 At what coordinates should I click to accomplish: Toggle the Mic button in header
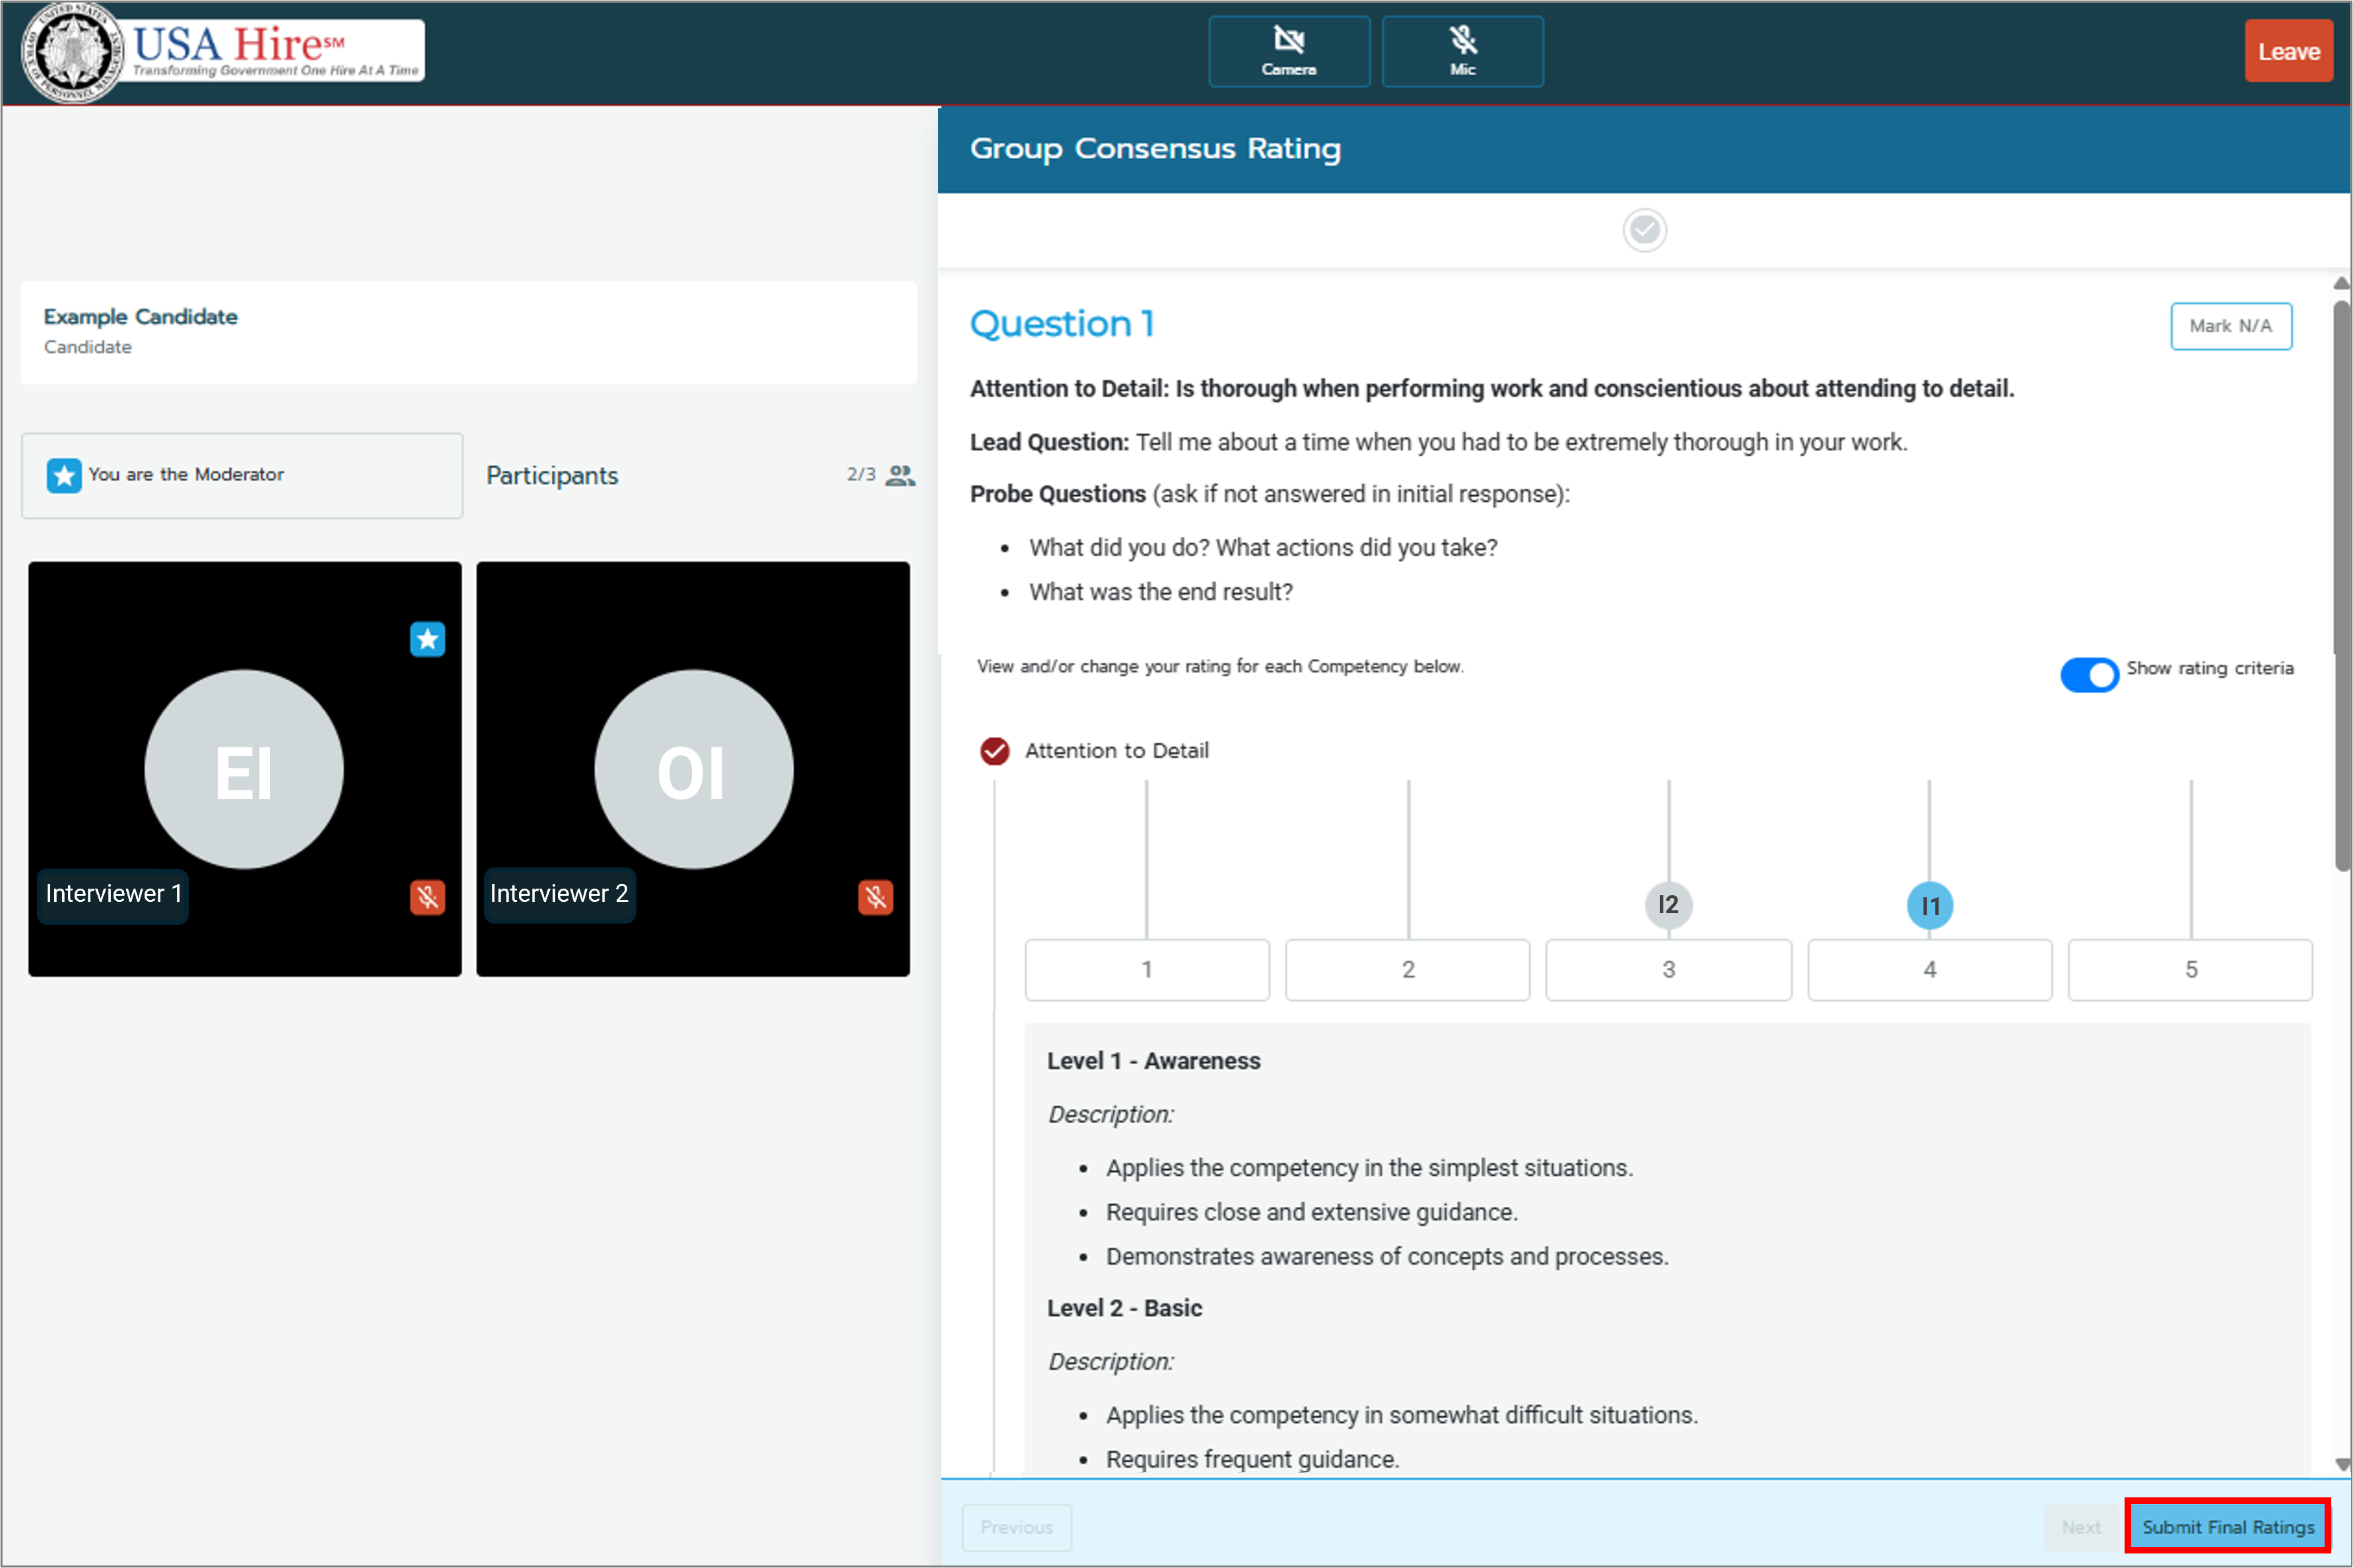point(1462,51)
